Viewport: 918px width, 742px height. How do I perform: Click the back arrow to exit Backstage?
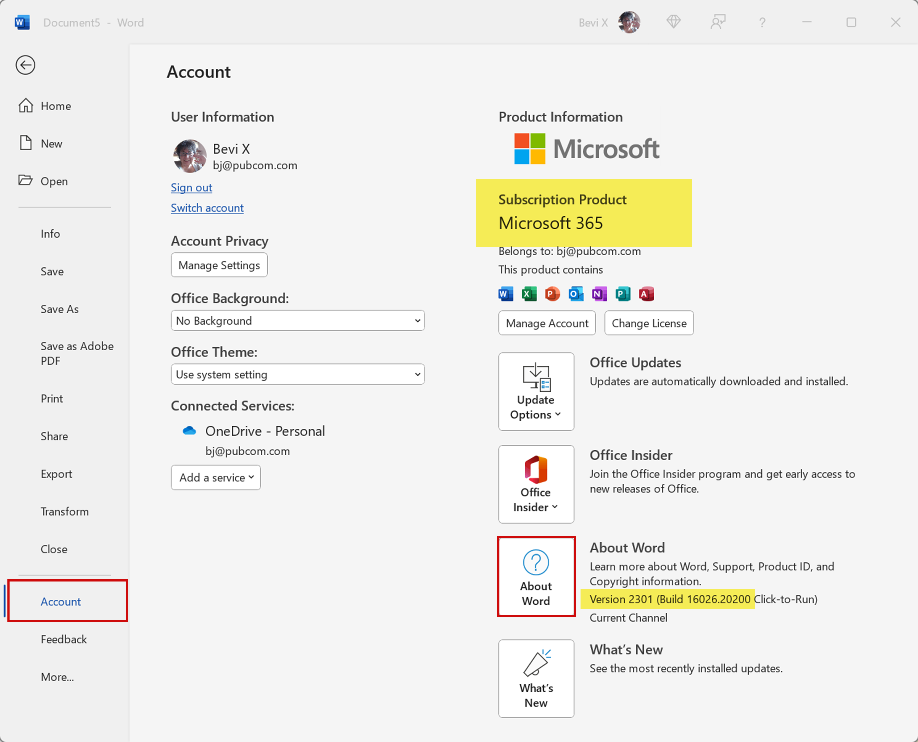[x=25, y=65]
